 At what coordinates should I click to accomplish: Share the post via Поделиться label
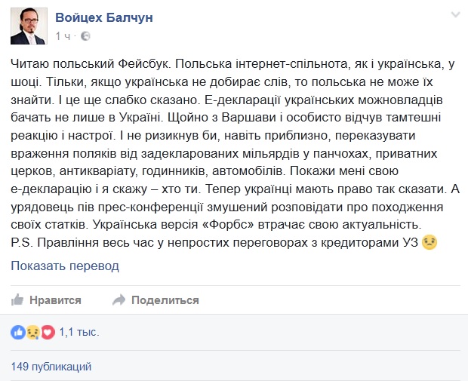(x=165, y=300)
